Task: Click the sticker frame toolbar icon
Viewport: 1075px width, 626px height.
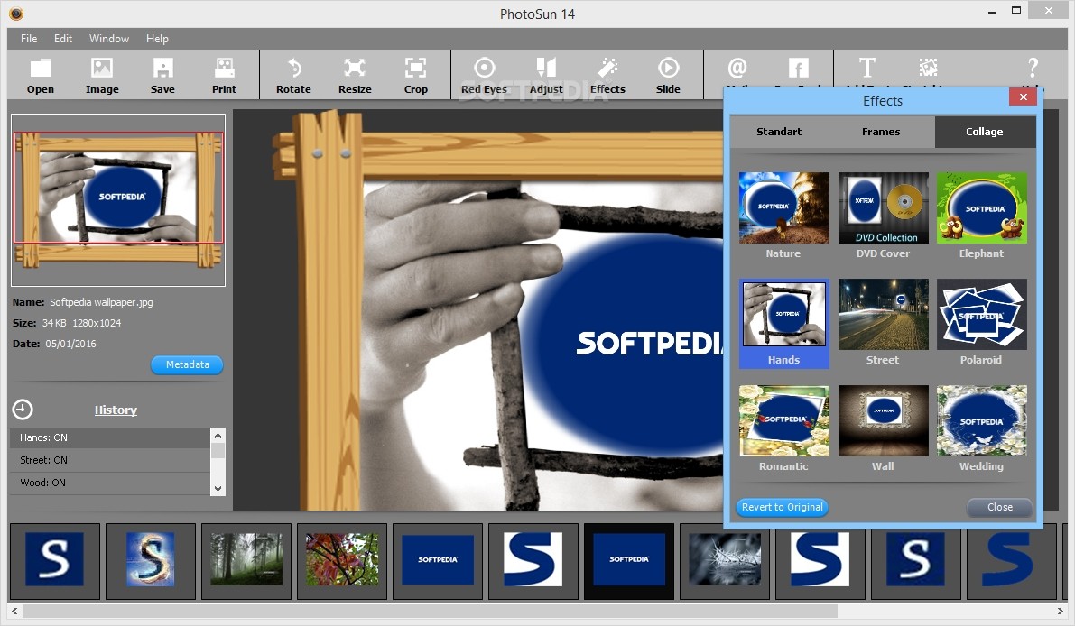Action: click(928, 67)
